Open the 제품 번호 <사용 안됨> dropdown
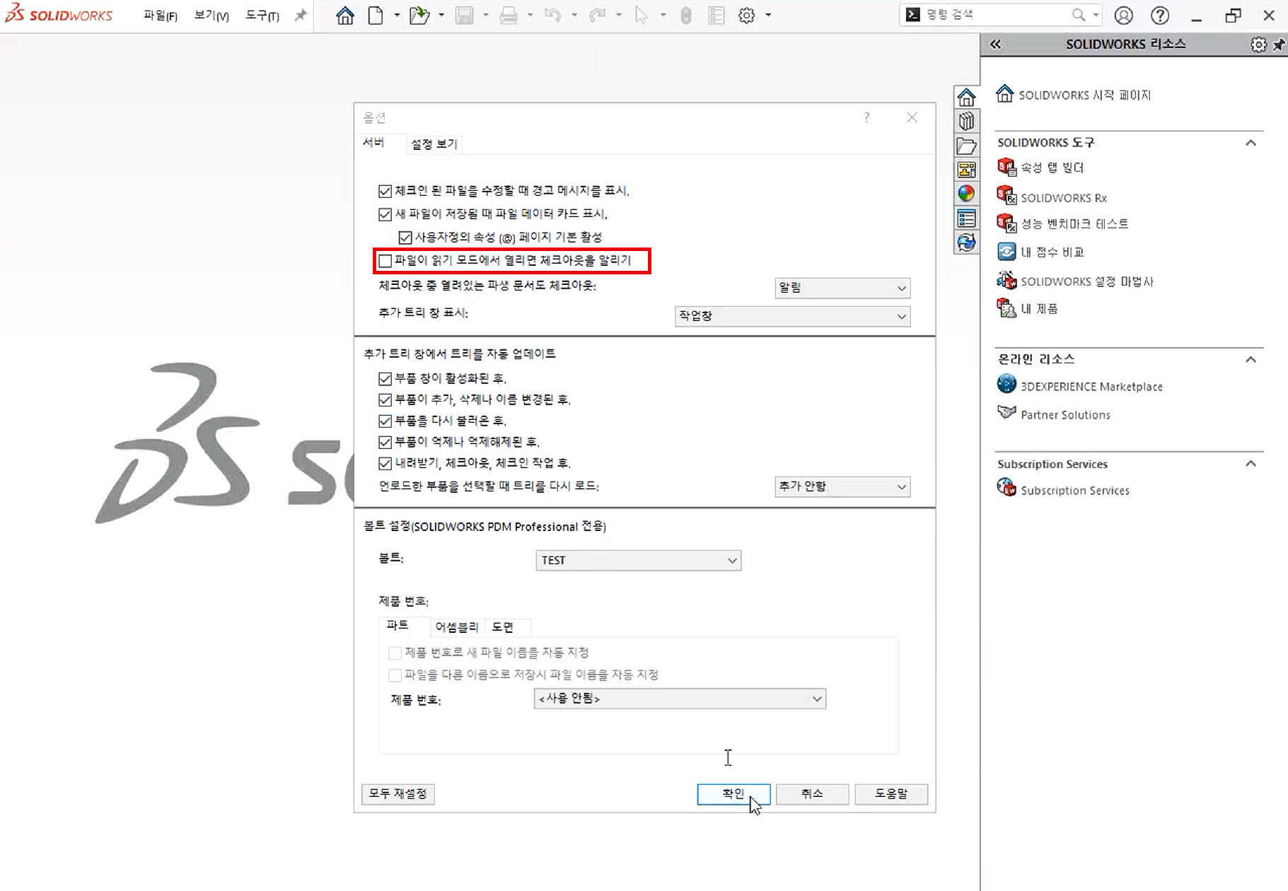This screenshot has height=891, width=1288. 680,699
